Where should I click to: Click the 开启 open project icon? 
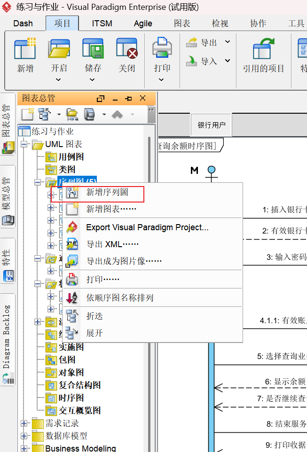pyautogui.click(x=59, y=48)
